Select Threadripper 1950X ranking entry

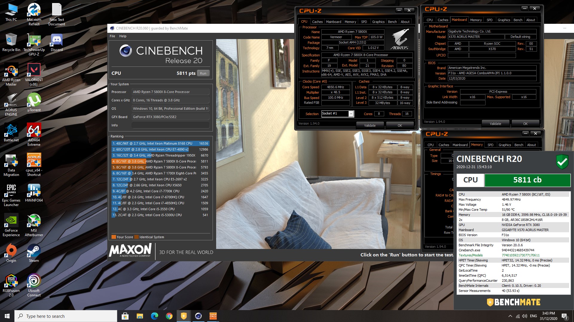tap(160, 155)
